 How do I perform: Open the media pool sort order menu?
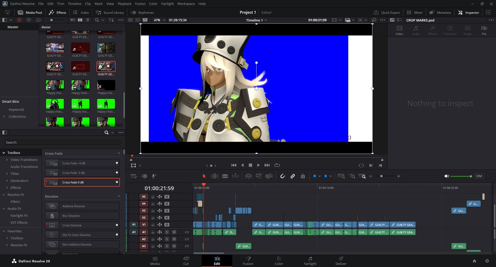point(111,20)
